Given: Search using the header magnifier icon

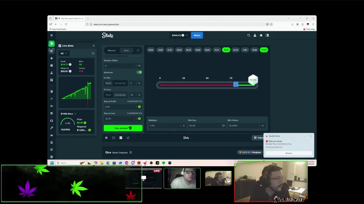Looking at the screenshot, I should coord(249,35).
